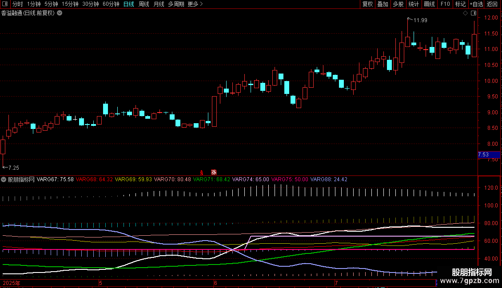Click the VARG88: 24.42 value label
This screenshot has width=502, height=288.
pos(329,179)
